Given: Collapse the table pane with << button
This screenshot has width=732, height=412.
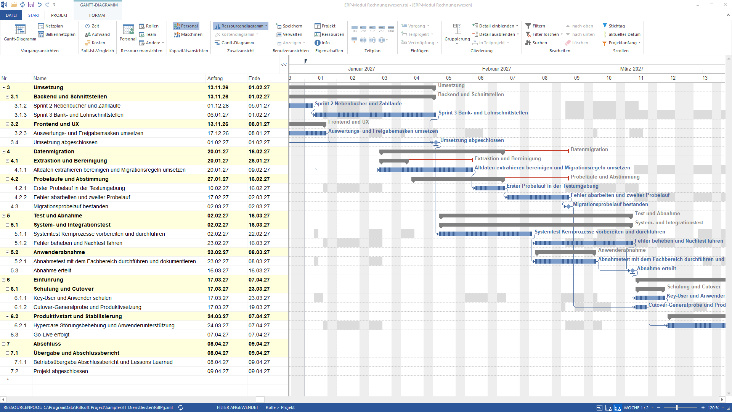Looking at the screenshot, I should click(284, 64).
